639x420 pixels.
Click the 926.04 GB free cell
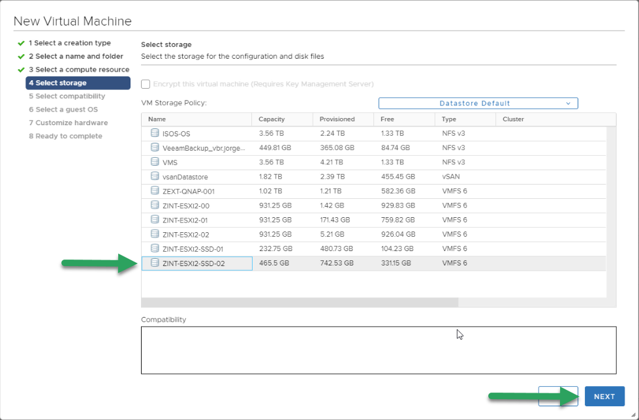[x=398, y=234]
